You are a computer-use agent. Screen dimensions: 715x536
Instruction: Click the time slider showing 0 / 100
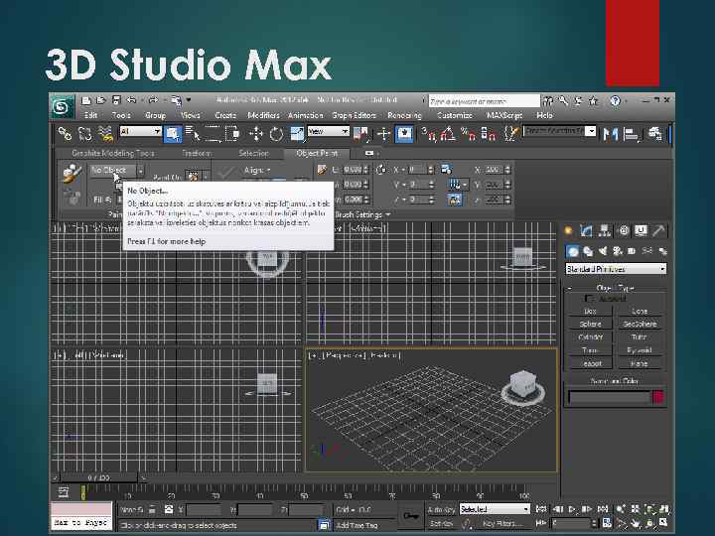click(98, 478)
